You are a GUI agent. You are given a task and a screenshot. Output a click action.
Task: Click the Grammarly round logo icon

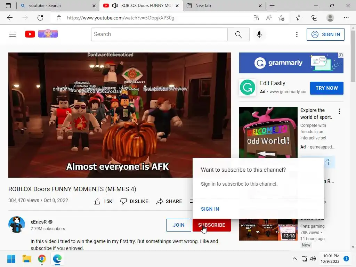coord(248,87)
